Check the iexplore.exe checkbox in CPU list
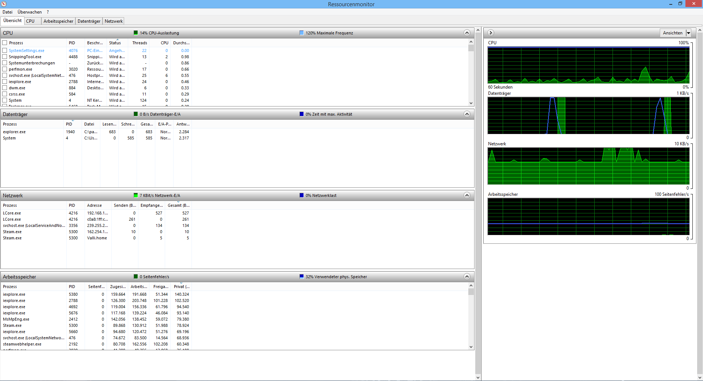This screenshot has width=703, height=381. (5, 81)
